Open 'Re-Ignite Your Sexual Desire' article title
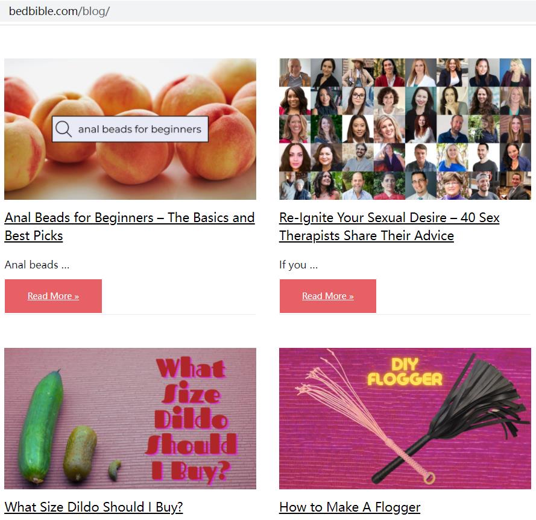 pyautogui.click(x=389, y=226)
